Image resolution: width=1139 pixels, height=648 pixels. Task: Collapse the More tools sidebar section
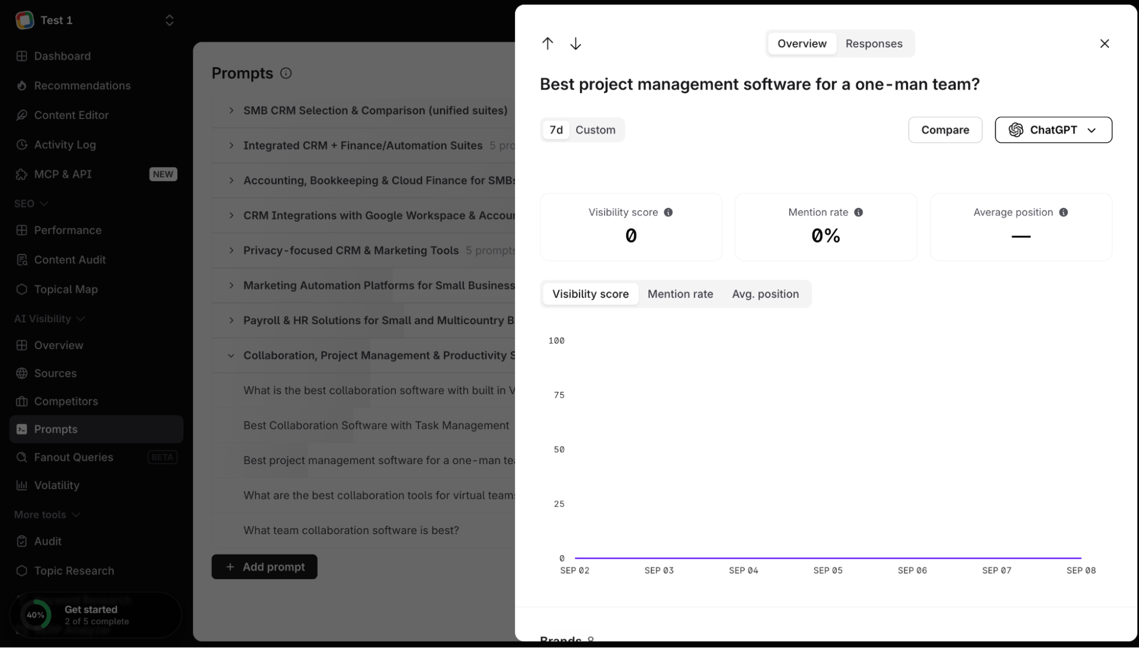pyautogui.click(x=47, y=515)
